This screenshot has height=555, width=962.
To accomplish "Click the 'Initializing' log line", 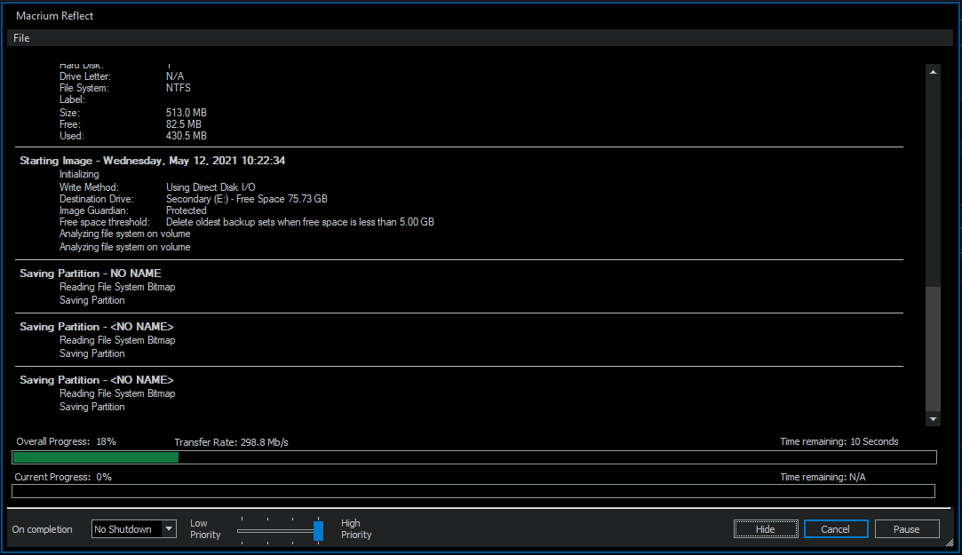I will click(79, 174).
